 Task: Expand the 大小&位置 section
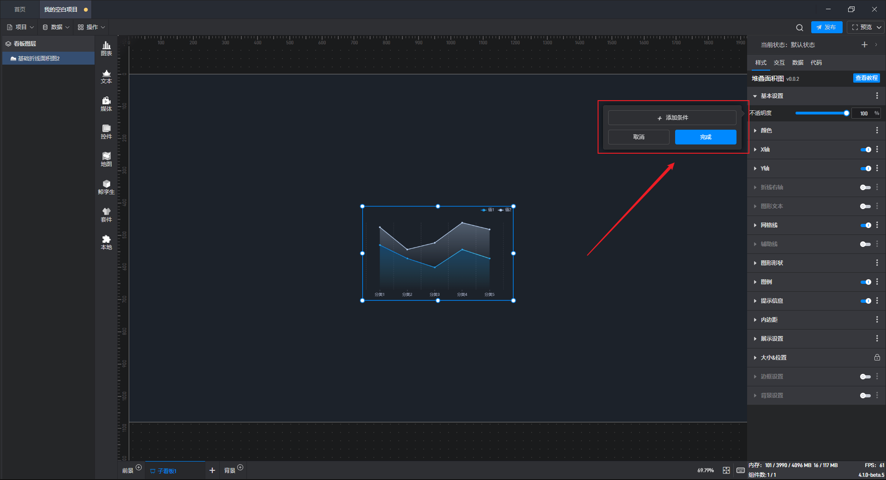755,358
